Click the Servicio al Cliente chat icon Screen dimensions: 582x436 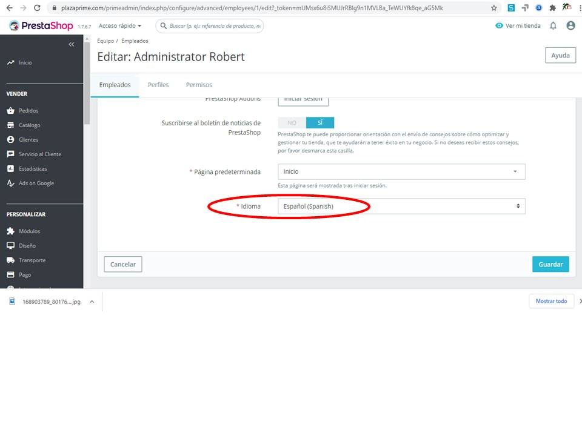click(10, 154)
